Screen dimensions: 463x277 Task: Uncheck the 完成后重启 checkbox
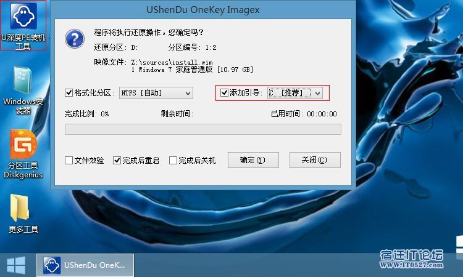coord(117,161)
